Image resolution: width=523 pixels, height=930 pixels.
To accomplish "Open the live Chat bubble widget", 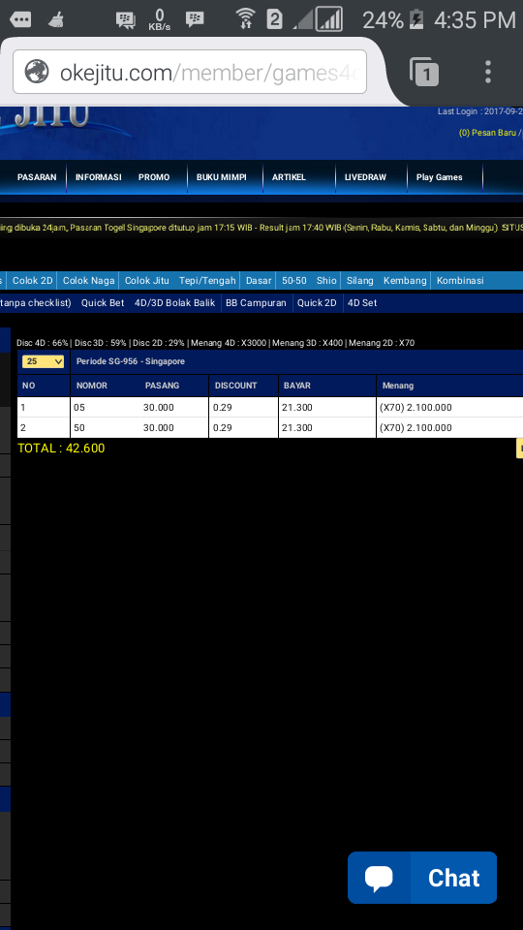I will pyautogui.click(x=422, y=878).
